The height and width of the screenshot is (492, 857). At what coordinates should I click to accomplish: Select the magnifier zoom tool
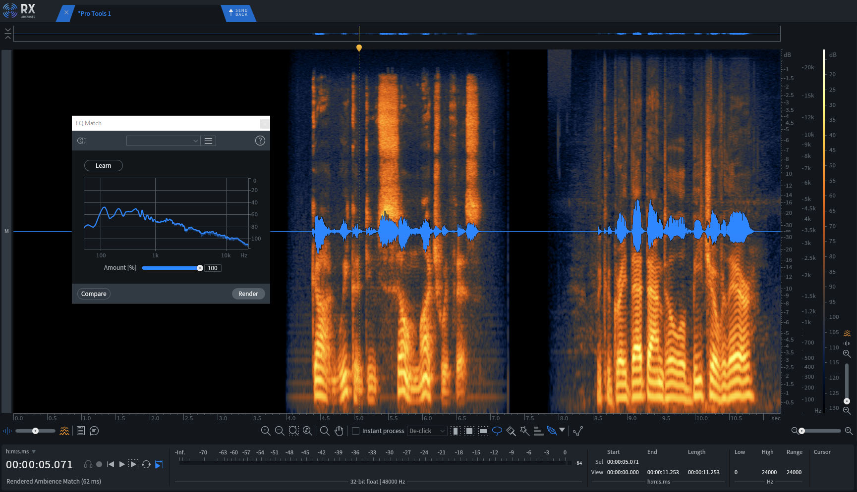pyautogui.click(x=325, y=431)
